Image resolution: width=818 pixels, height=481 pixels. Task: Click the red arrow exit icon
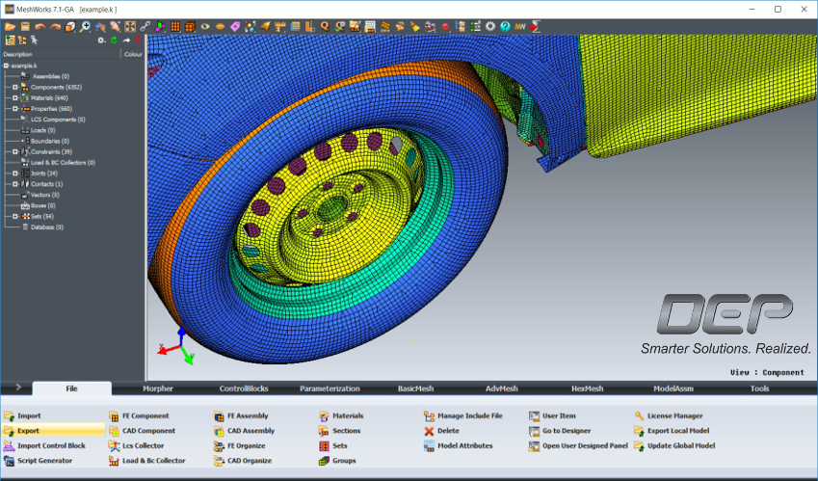[536, 27]
